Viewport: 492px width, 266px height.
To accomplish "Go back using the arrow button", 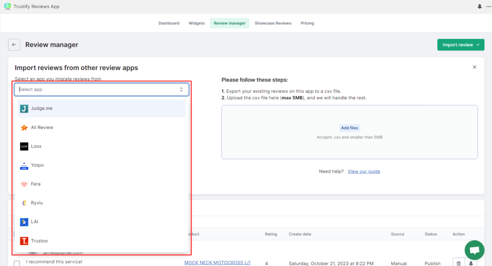I will (x=14, y=45).
